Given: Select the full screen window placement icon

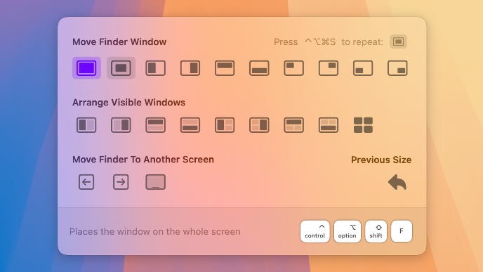Looking at the screenshot, I should pos(86,68).
